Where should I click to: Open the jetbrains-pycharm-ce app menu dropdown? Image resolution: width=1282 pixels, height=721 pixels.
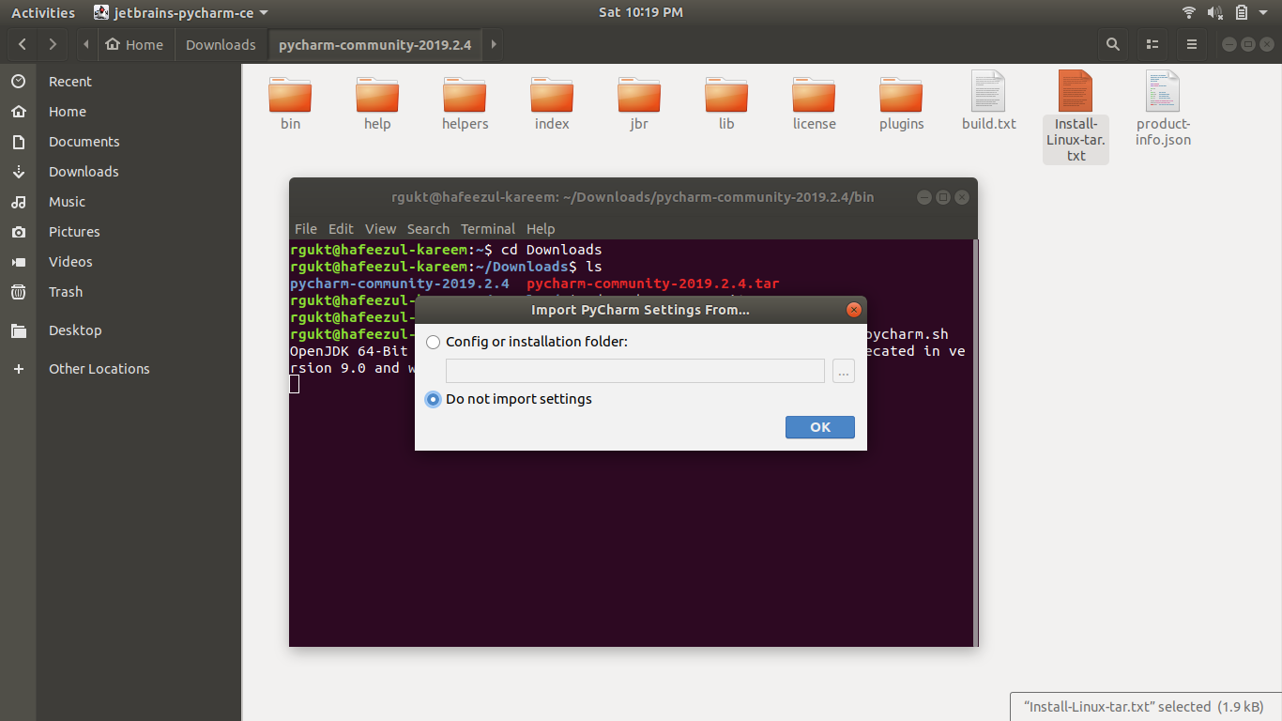point(180,12)
